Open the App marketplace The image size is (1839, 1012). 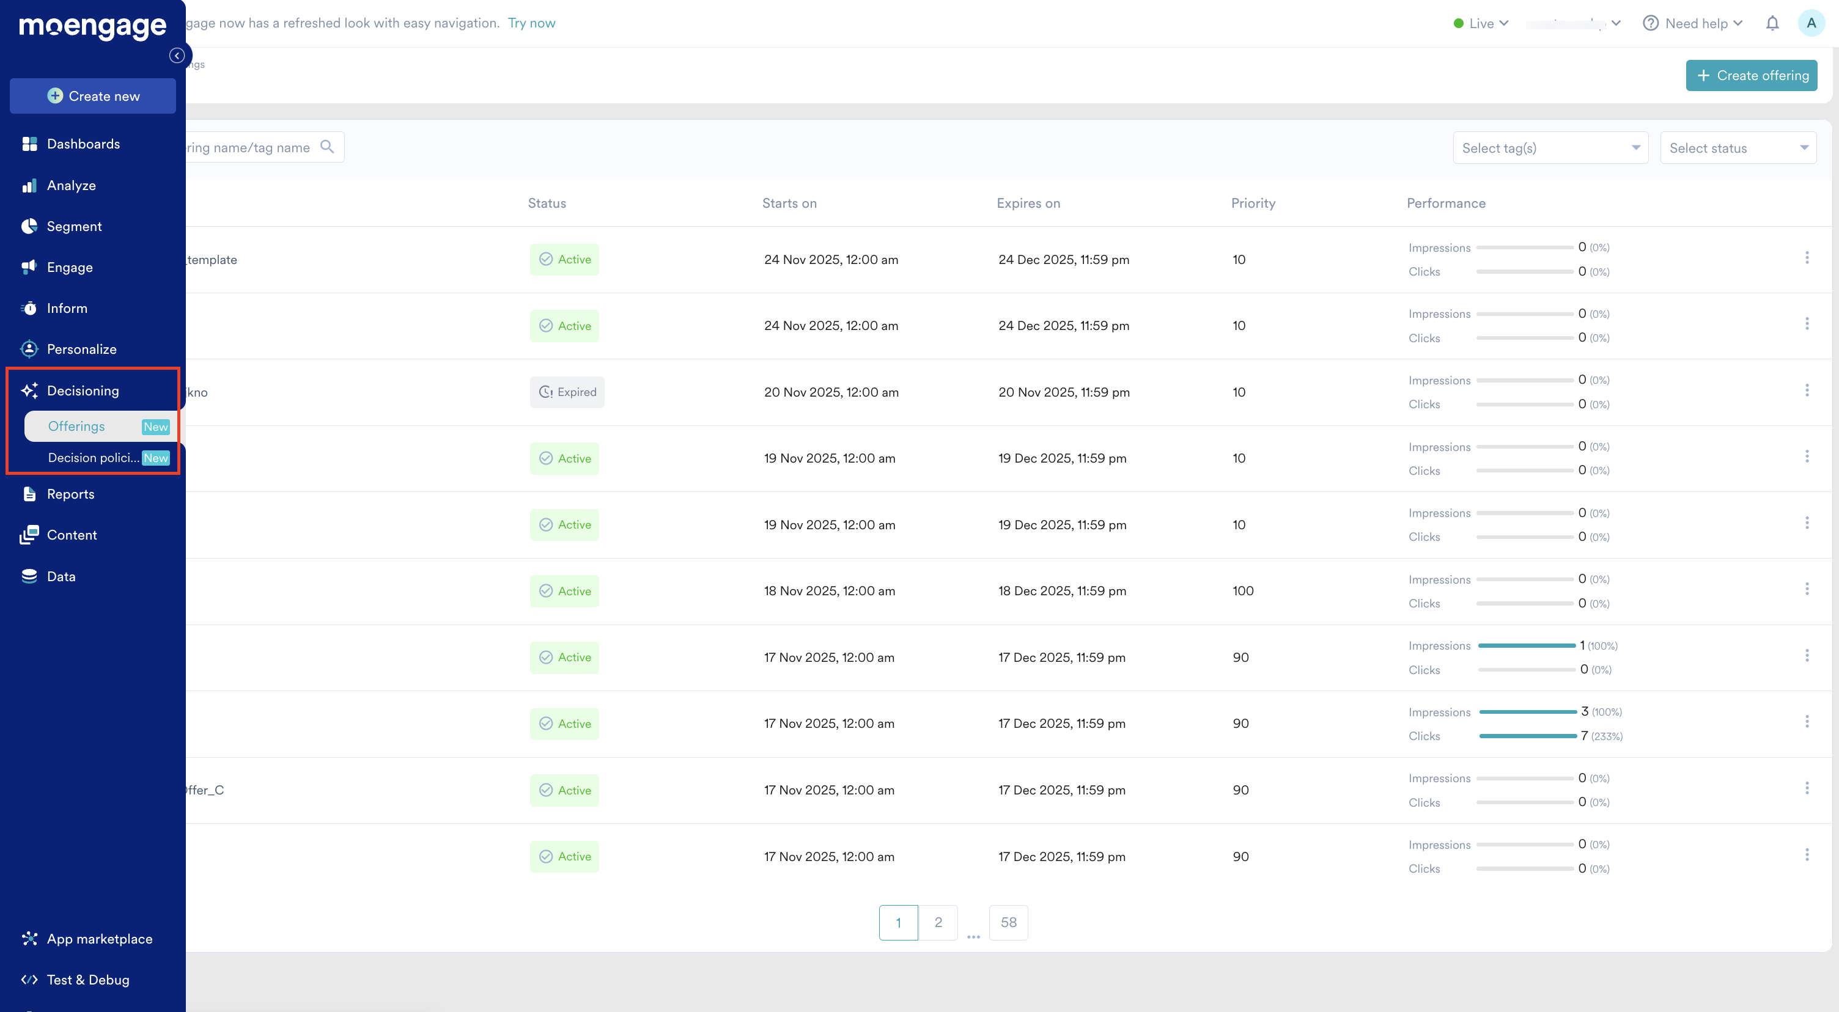pos(99,939)
